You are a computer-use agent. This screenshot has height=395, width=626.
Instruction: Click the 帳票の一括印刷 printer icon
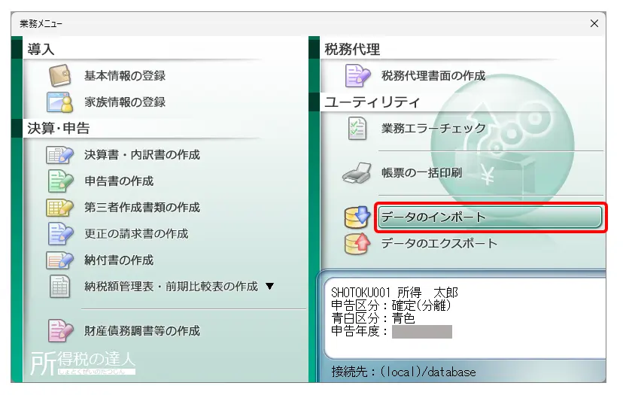tap(357, 173)
